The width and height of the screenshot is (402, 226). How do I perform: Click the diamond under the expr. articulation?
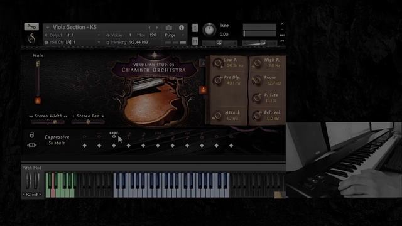[x=114, y=146]
